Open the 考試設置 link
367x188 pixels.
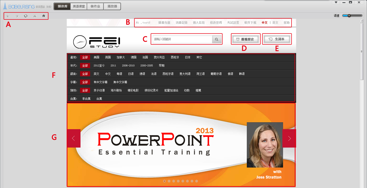[233, 22]
